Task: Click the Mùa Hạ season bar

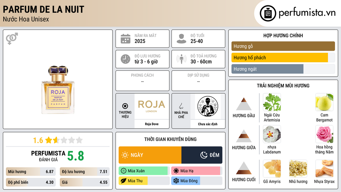Action: click(196, 171)
